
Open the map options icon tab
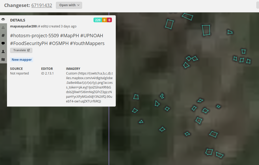3,59
